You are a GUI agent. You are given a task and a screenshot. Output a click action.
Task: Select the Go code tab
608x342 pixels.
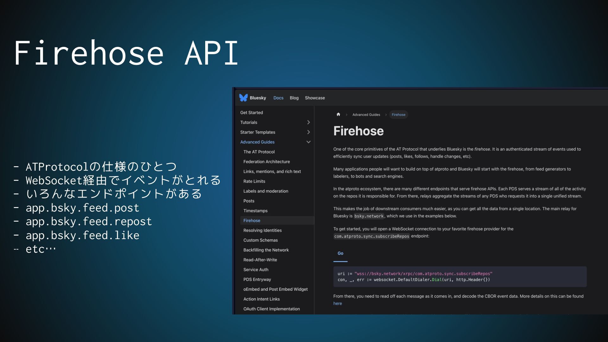(340, 253)
